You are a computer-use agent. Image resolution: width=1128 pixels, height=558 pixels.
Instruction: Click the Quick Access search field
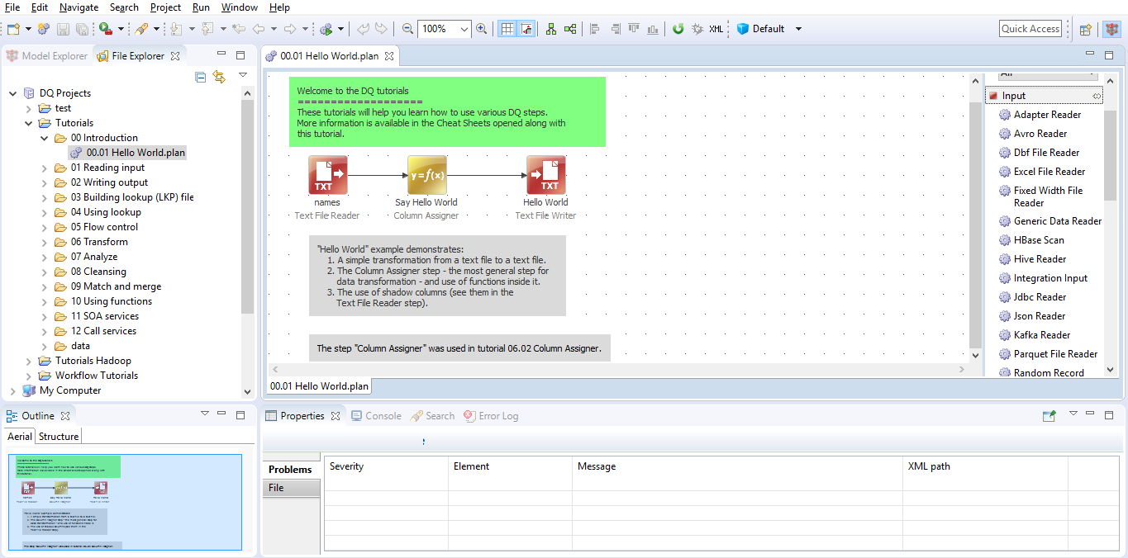point(1030,29)
